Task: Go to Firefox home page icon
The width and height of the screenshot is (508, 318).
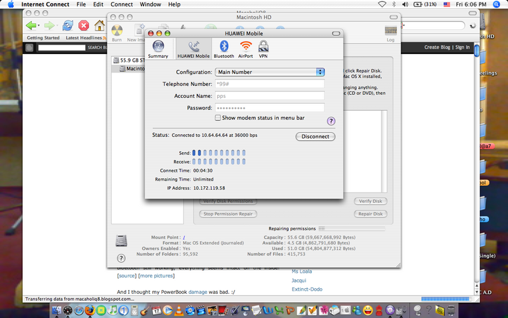Action: click(100, 25)
